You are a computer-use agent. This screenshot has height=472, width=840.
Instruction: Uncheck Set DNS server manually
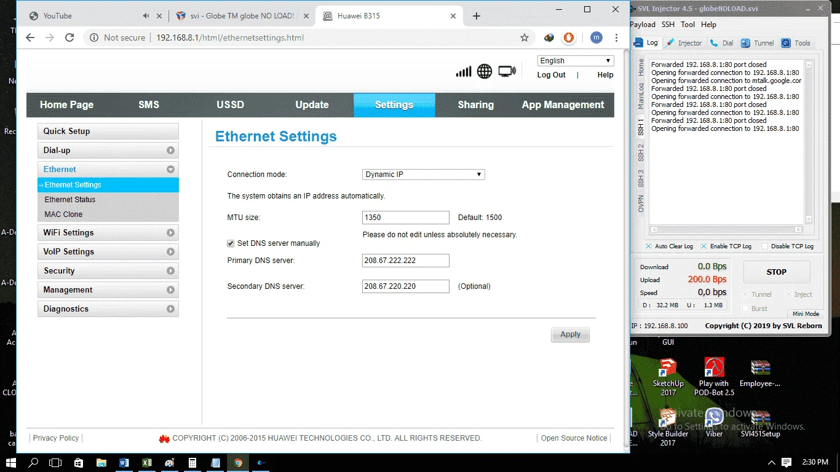[231, 243]
